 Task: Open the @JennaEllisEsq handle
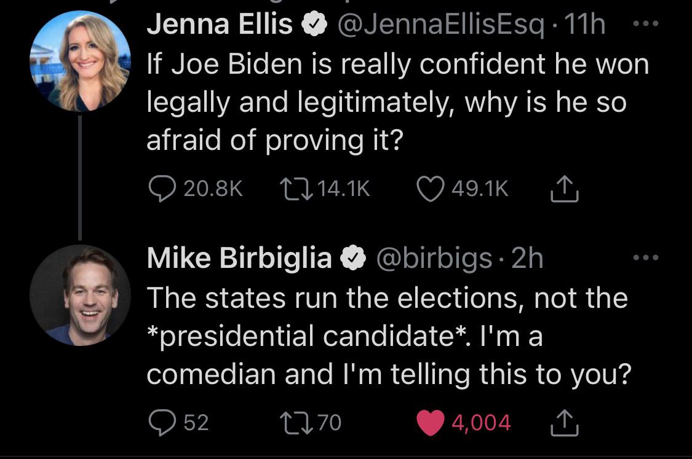[439, 25]
